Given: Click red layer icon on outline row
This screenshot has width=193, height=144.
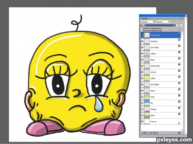Looking at the screenshot, I should pyautogui.click(x=179, y=52).
